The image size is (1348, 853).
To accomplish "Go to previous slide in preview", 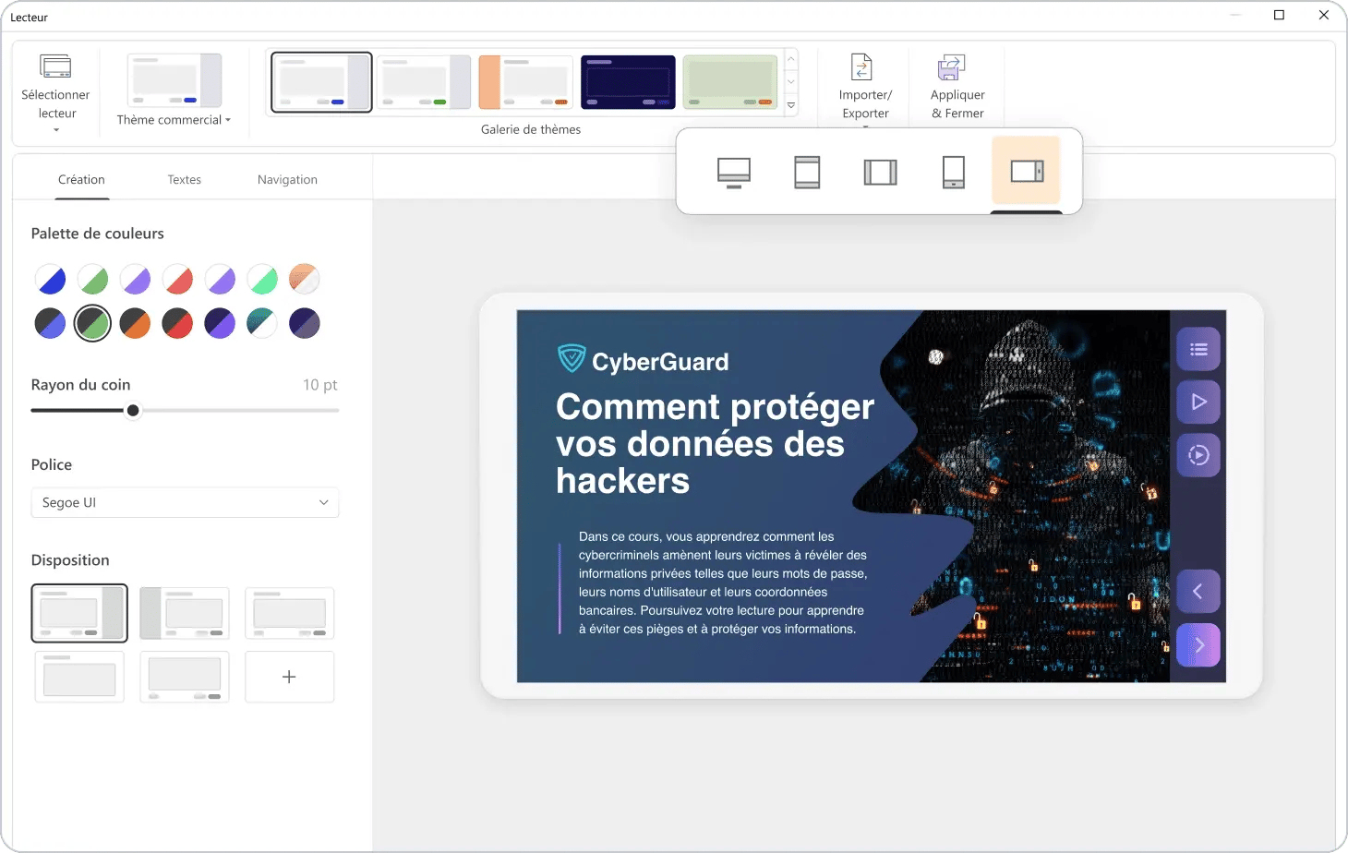I will [x=1198, y=591].
